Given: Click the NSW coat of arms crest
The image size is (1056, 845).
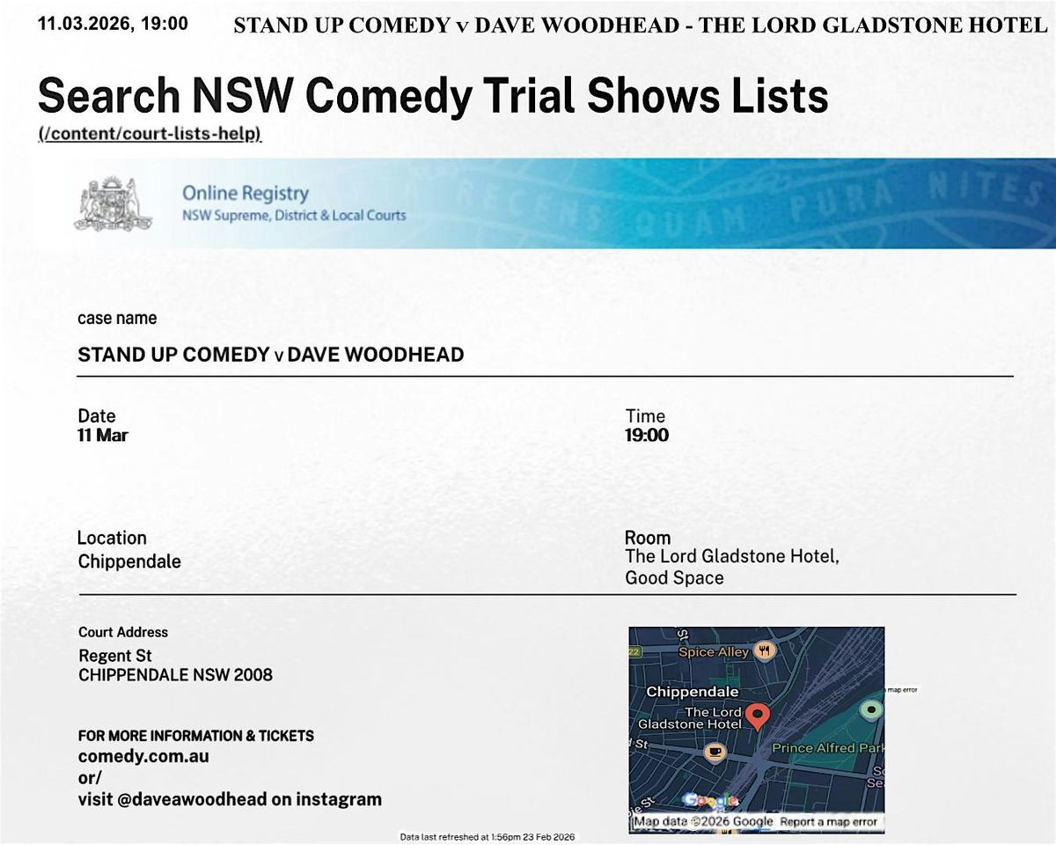Looking at the screenshot, I should 107,203.
